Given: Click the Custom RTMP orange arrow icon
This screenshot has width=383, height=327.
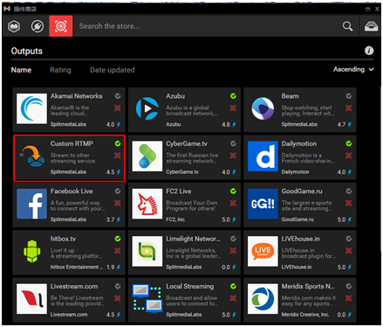Looking at the screenshot, I should 32,156.
